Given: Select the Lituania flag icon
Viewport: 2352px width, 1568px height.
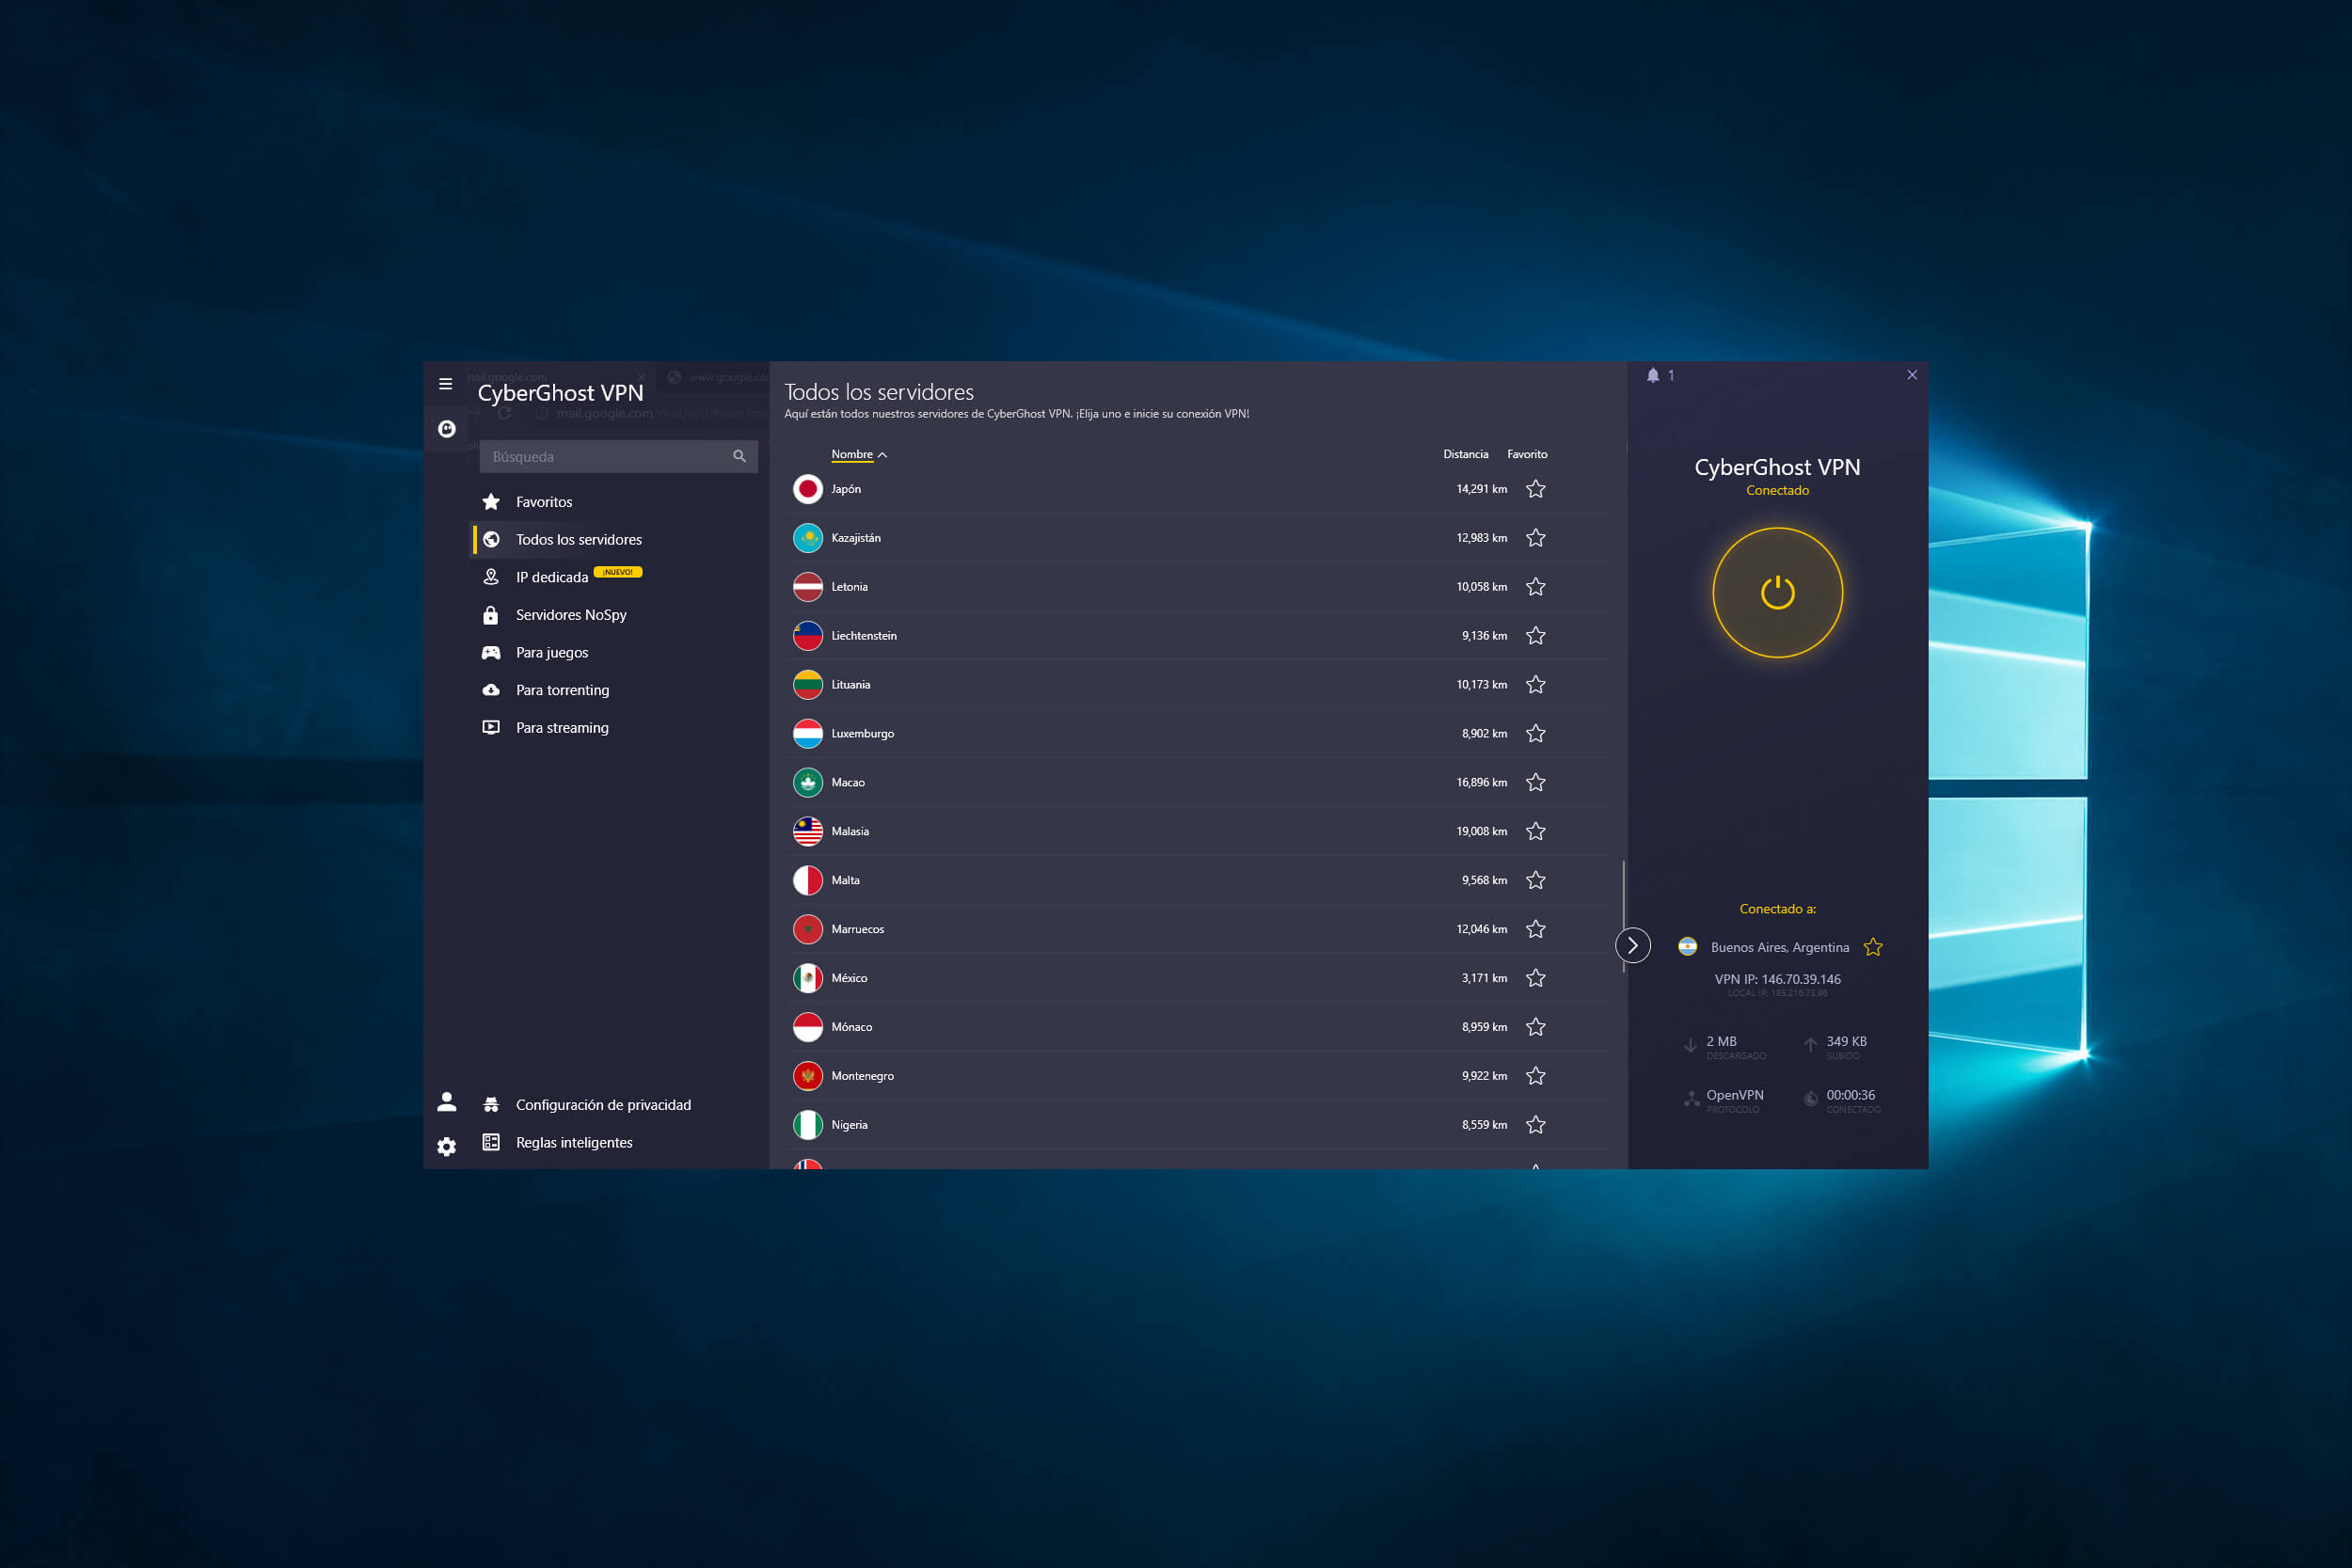Looking at the screenshot, I should coord(808,685).
